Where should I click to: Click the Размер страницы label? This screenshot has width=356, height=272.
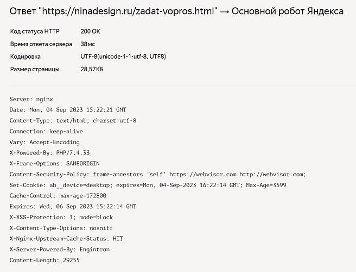(x=35, y=69)
